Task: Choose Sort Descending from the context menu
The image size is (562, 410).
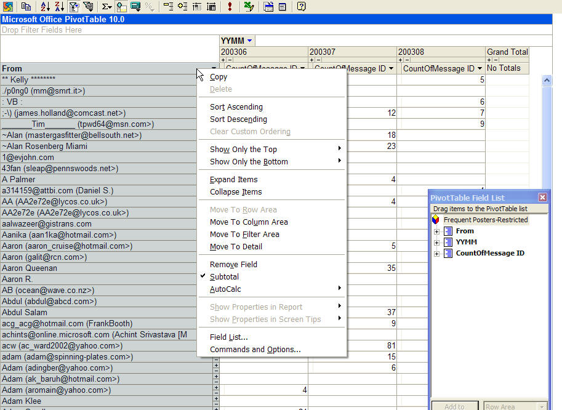Action: coord(238,119)
